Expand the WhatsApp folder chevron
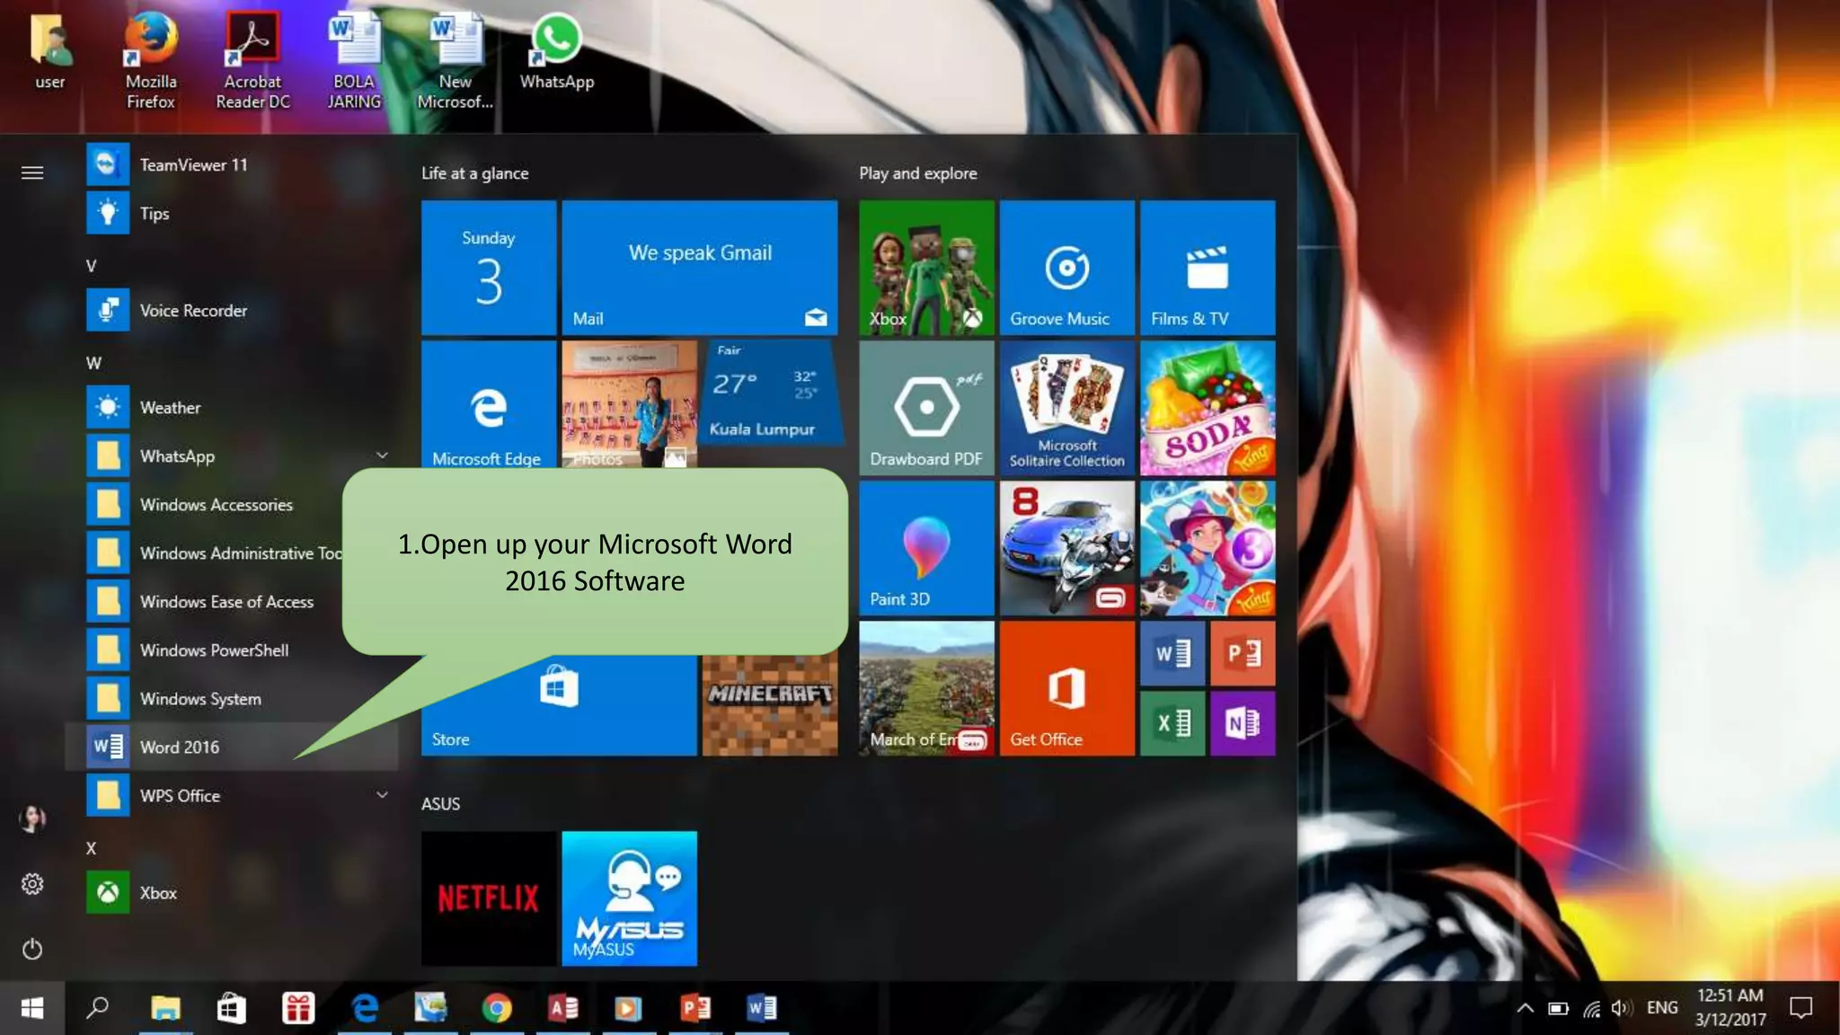The image size is (1840, 1035). coord(382,456)
